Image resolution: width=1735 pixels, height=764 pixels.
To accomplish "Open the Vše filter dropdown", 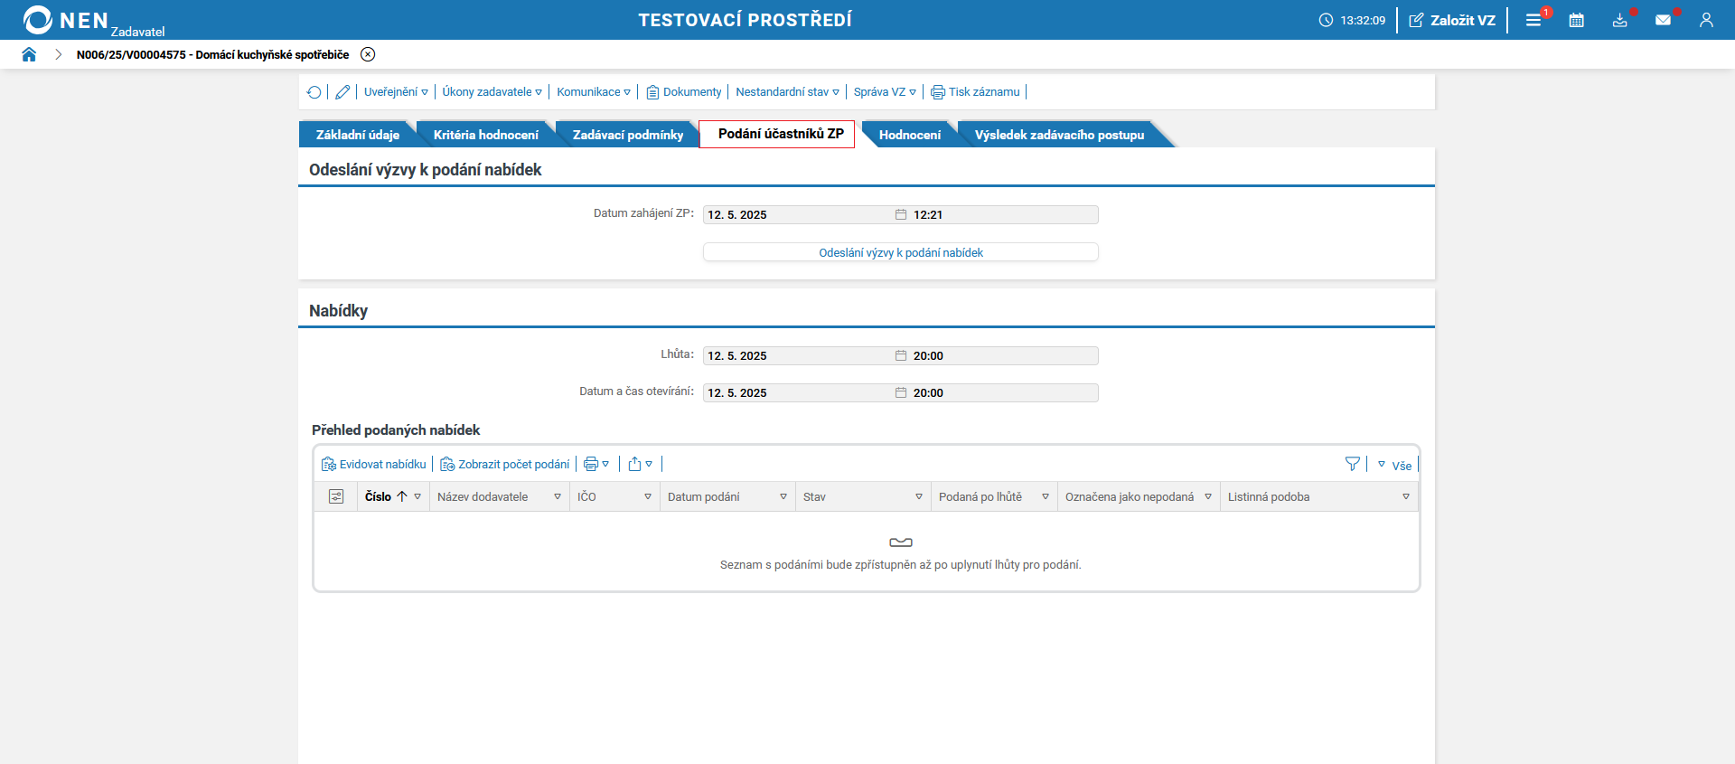I will coord(1394,466).
